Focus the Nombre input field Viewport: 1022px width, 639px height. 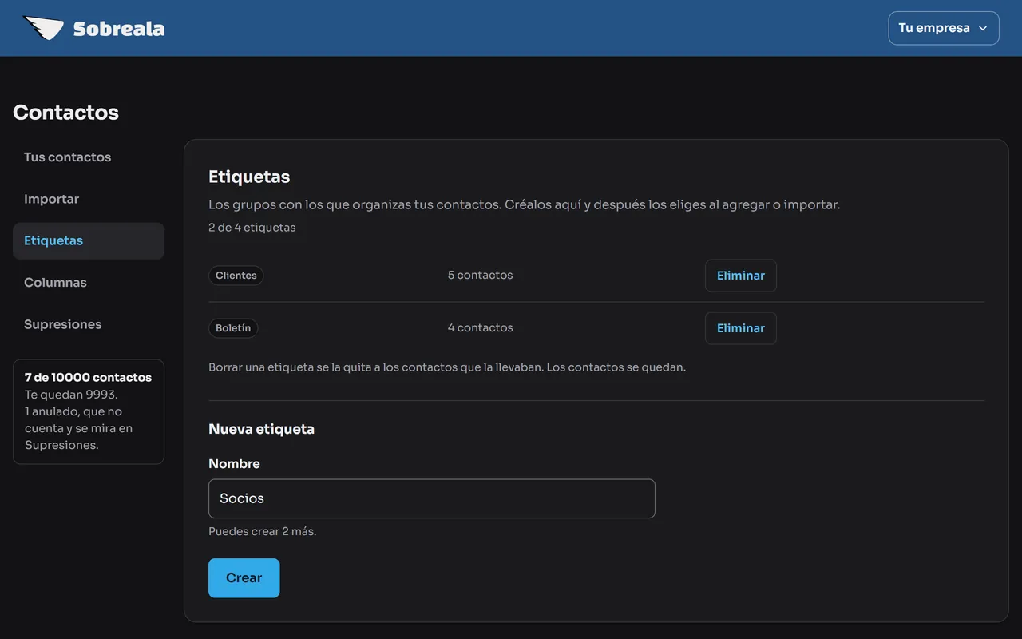click(432, 498)
